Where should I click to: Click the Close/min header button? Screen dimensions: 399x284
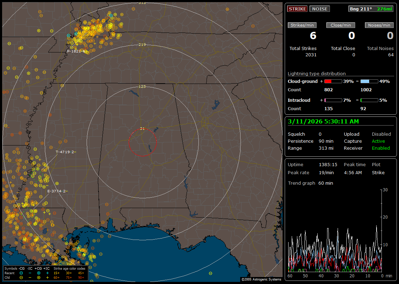(x=341, y=25)
